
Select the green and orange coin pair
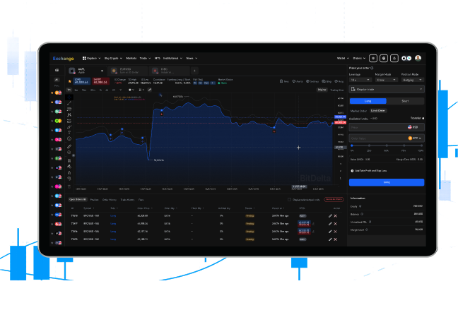tap(58, 121)
